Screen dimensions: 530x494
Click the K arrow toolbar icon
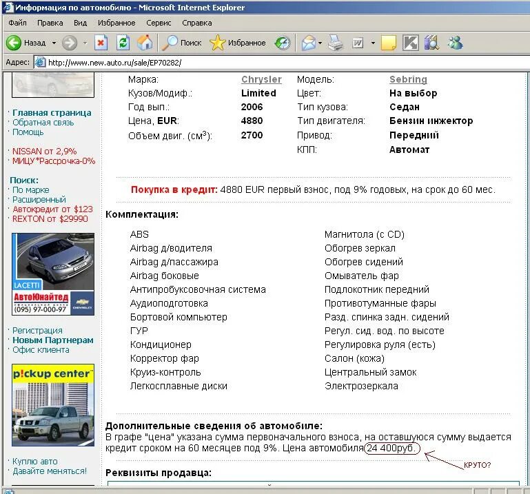[x=410, y=43]
